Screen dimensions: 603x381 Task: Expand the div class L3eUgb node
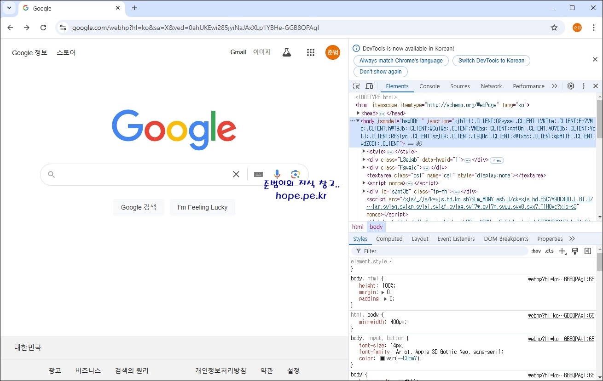coord(364,159)
